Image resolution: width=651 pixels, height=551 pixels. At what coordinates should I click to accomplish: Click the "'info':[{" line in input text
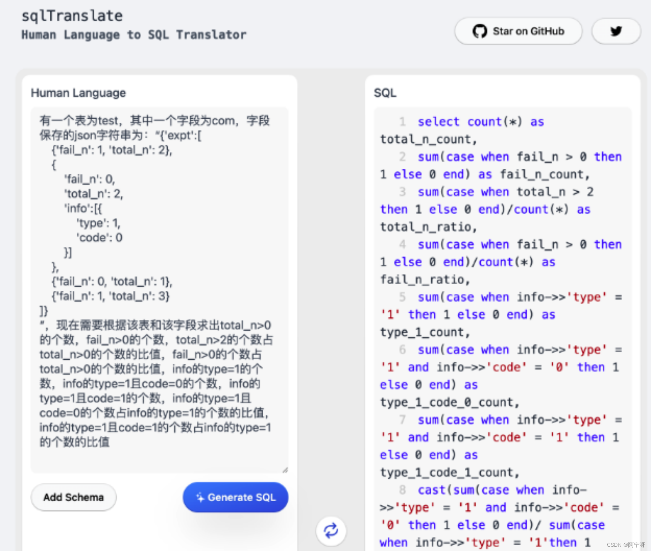(x=83, y=208)
